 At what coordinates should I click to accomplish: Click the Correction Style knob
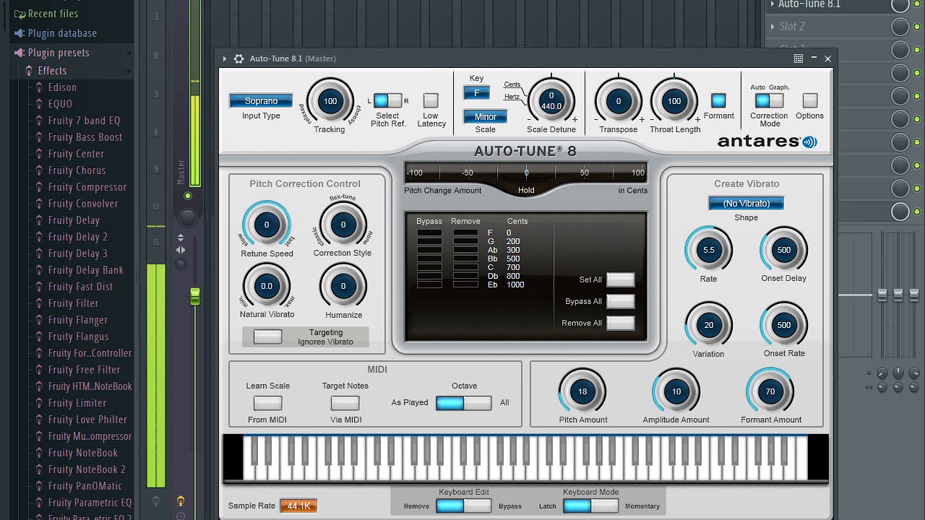click(x=343, y=225)
